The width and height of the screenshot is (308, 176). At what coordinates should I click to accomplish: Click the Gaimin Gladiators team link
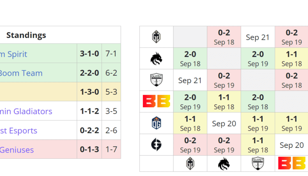click(26, 111)
